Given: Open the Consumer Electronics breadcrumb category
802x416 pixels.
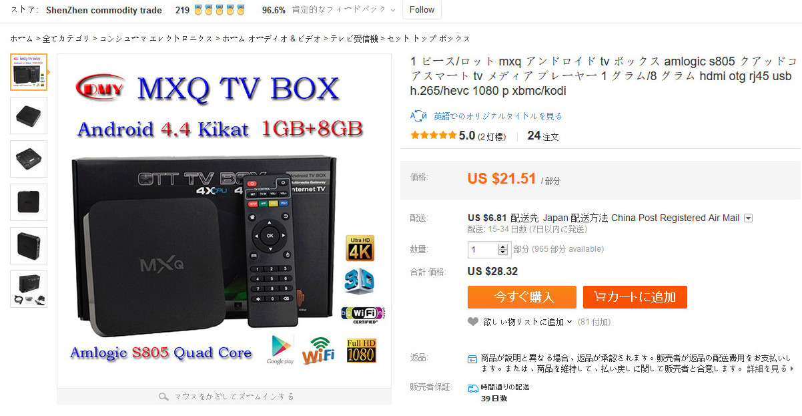Looking at the screenshot, I should [x=156, y=39].
